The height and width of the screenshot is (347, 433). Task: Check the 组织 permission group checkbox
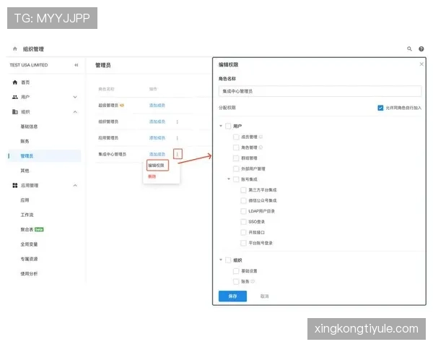228,260
